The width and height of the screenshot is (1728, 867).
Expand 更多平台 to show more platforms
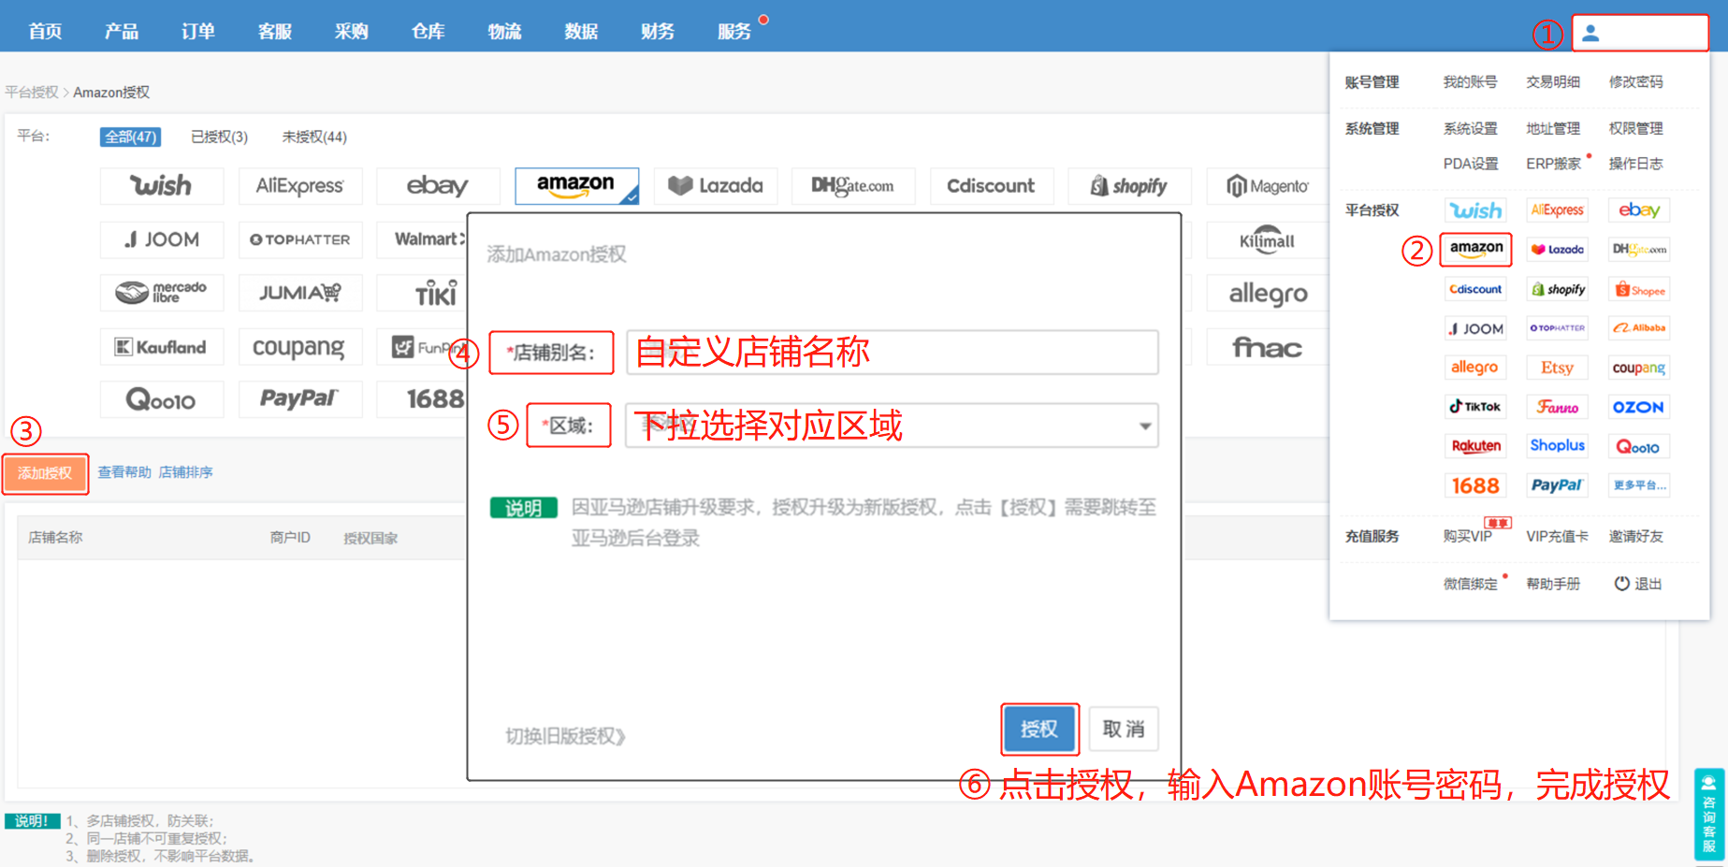point(1638,484)
